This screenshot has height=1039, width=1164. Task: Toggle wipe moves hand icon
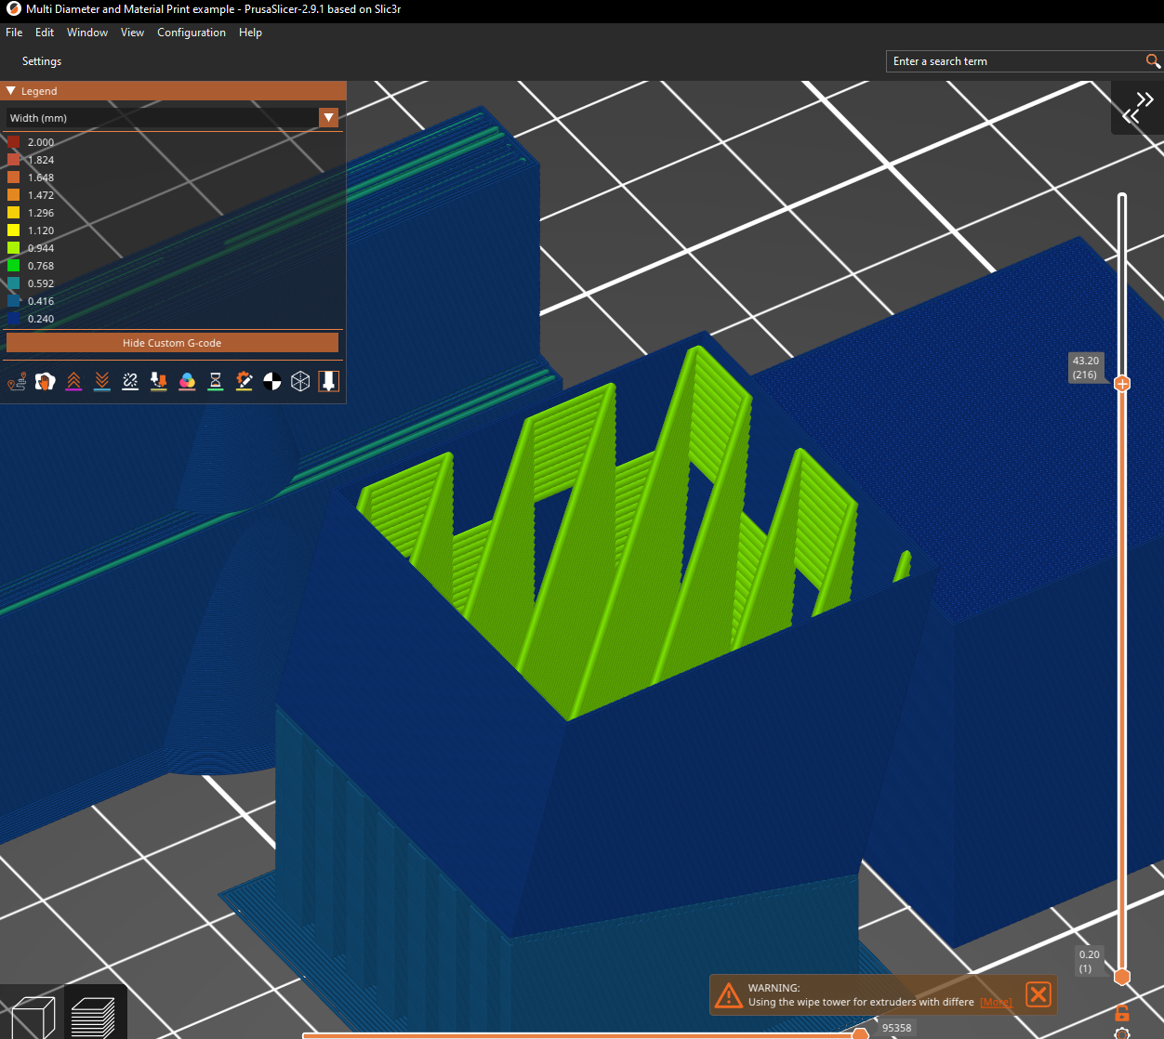coord(46,382)
